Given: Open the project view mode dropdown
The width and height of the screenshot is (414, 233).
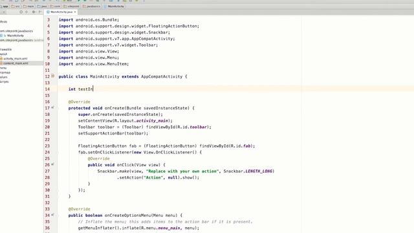Looking at the screenshot, I should click(4, 12).
